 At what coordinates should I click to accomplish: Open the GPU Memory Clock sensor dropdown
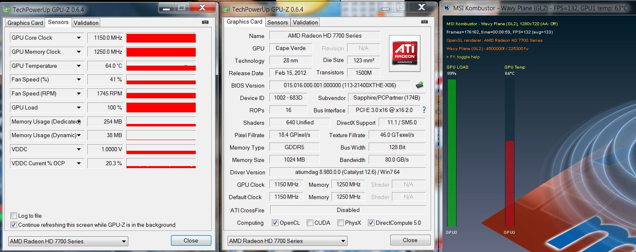(x=79, y=52)
